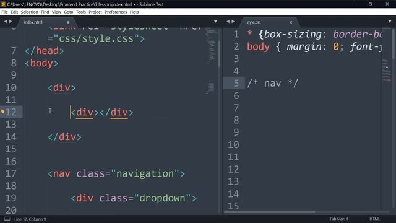Click the </head> tag on line 7

[x=45, y=51]
